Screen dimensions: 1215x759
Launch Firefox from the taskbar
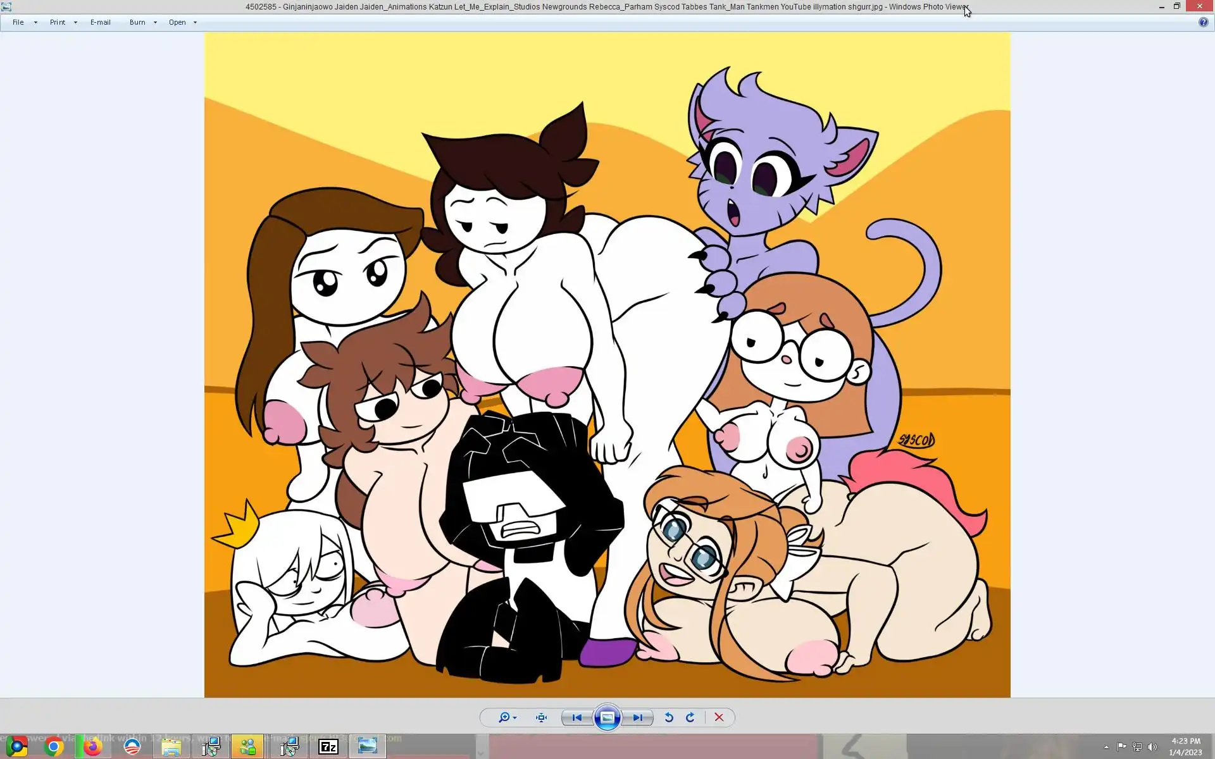tap(93, 747)
